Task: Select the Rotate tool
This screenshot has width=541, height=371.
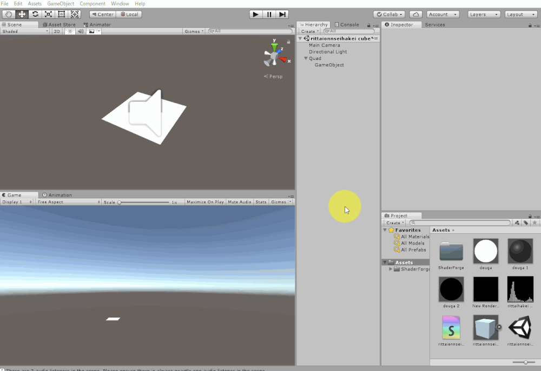Action: coord(35,14)
